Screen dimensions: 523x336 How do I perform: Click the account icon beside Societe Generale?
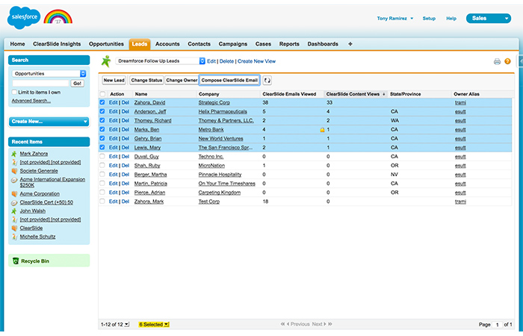point(14,171)
